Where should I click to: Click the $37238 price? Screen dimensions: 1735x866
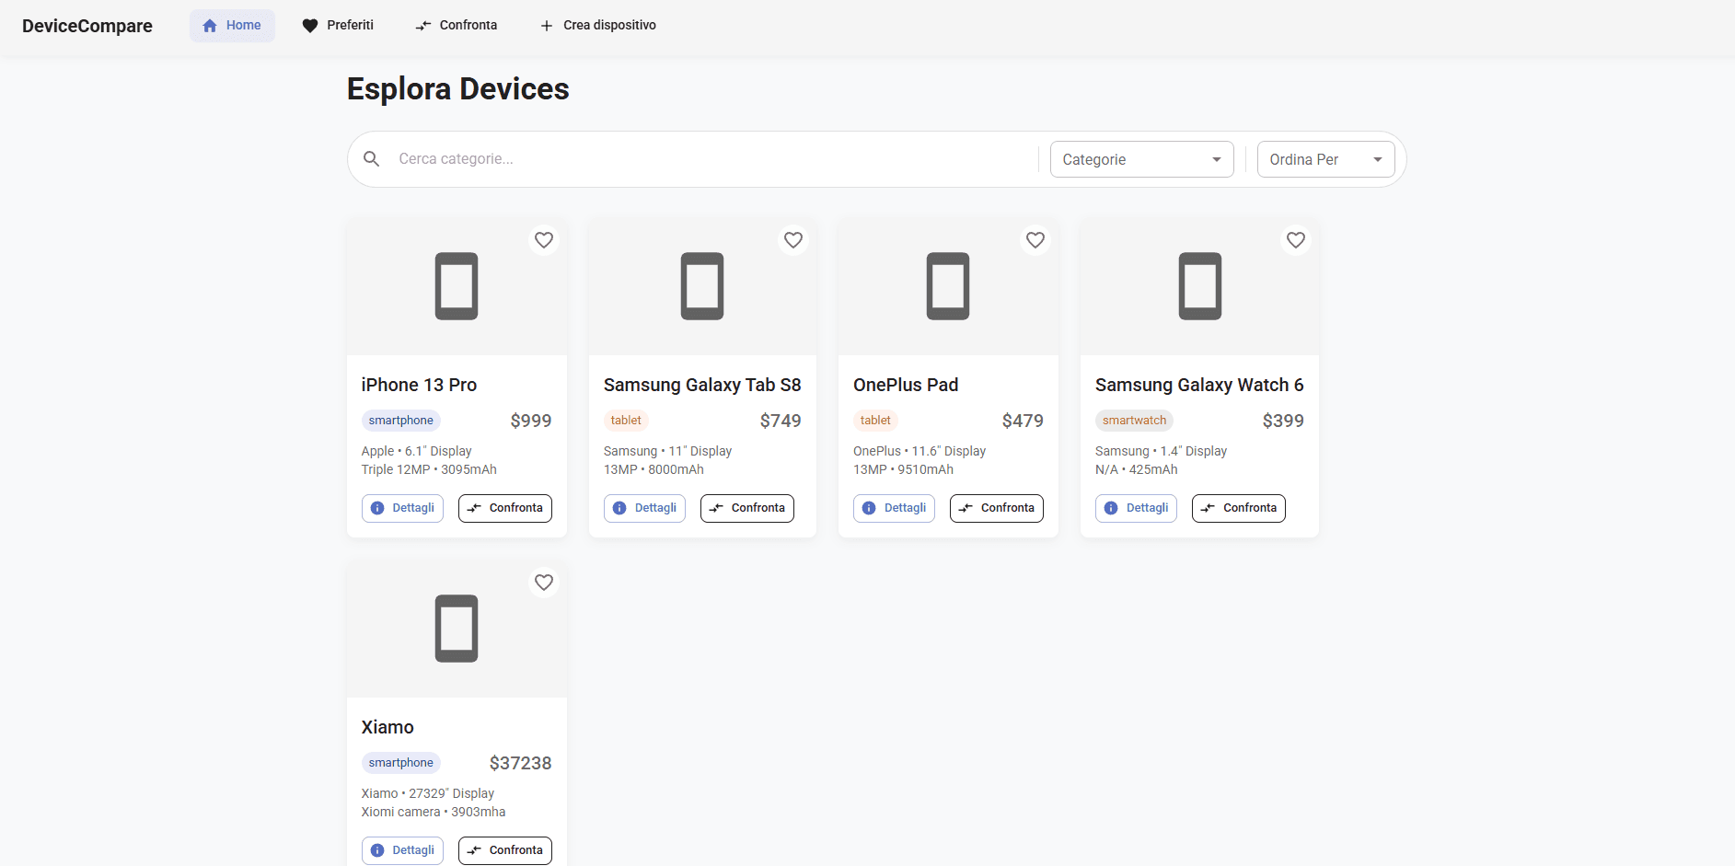coord(521,763)
